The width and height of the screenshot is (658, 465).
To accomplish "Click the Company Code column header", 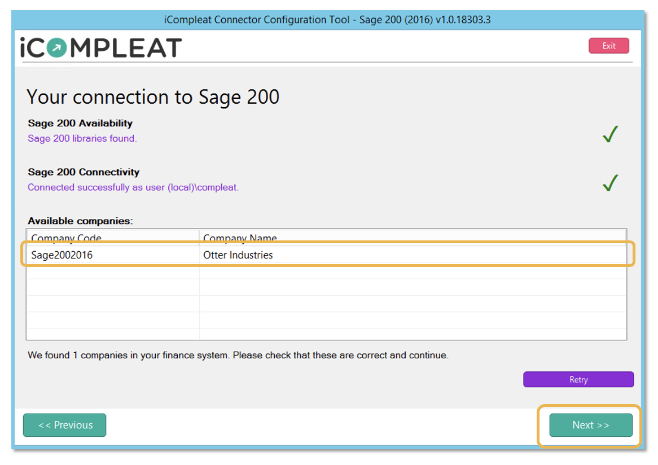I will (112, 238).
